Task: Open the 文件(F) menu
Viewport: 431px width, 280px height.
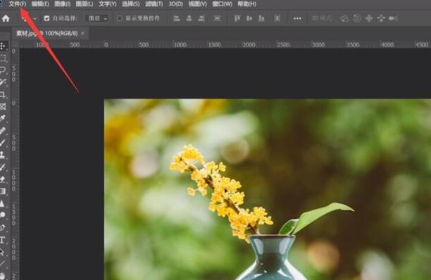Action: pos(18,4)
